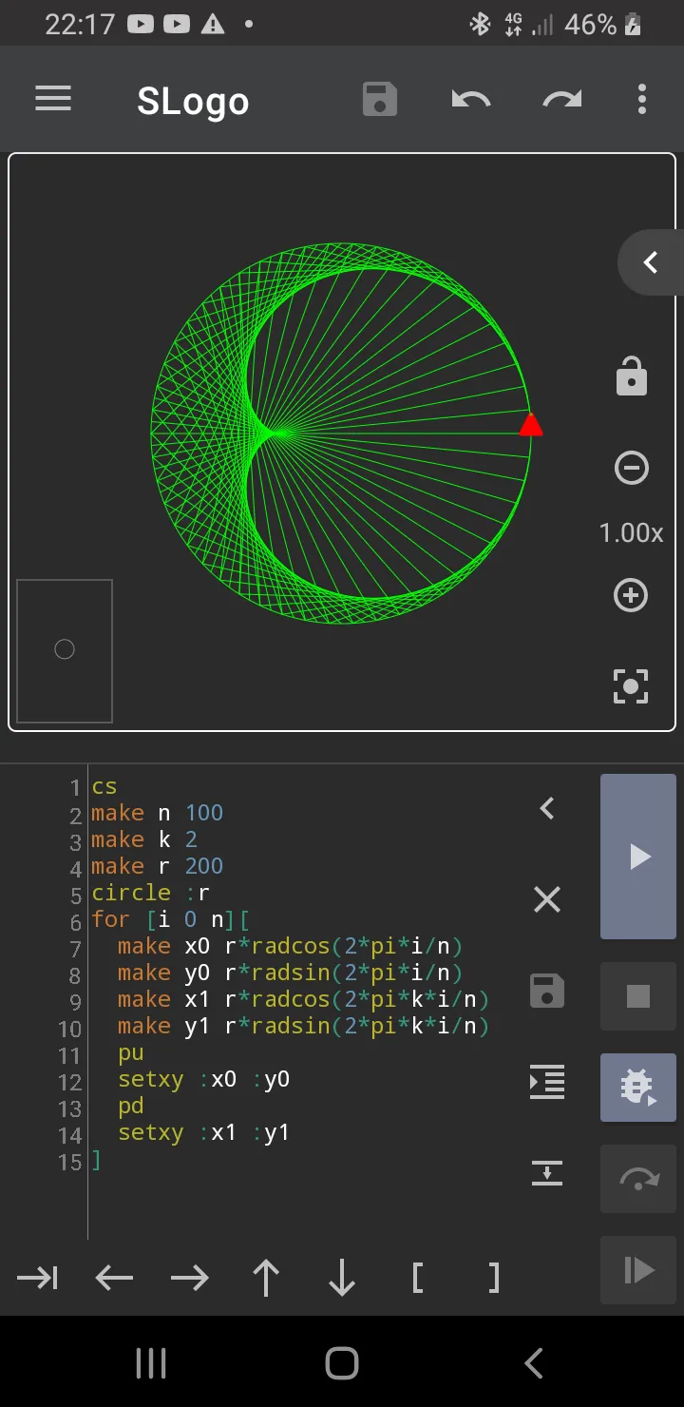Tap the 1.00x zoom level label
Screen dimensions: 684x1407
632,532
